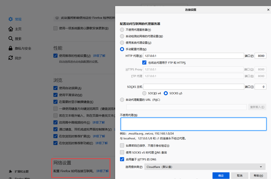Click the Extensions and Themes puzzle icon
The height and width of the screenshot is (179, 271).
pos(11,171)
